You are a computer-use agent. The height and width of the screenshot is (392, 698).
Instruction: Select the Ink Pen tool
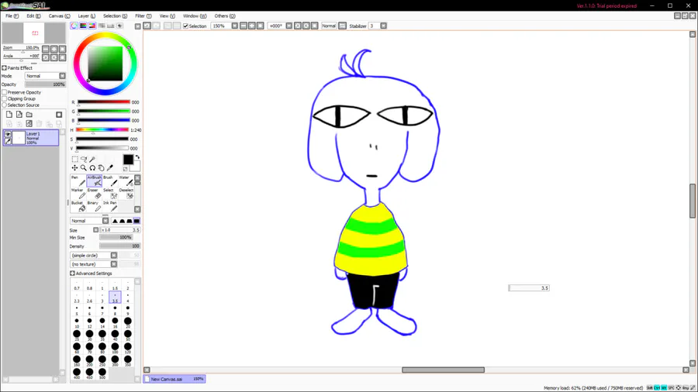pos(110,206)
